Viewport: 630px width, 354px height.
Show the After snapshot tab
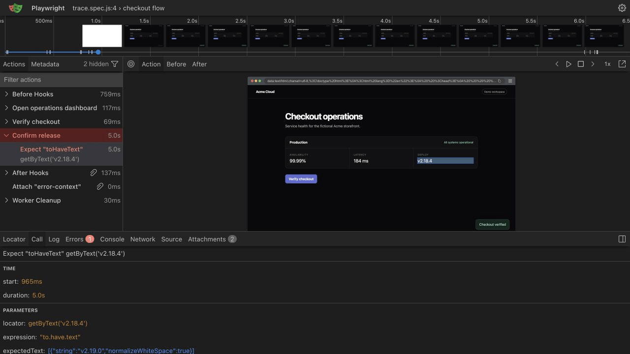click(199, 64)
